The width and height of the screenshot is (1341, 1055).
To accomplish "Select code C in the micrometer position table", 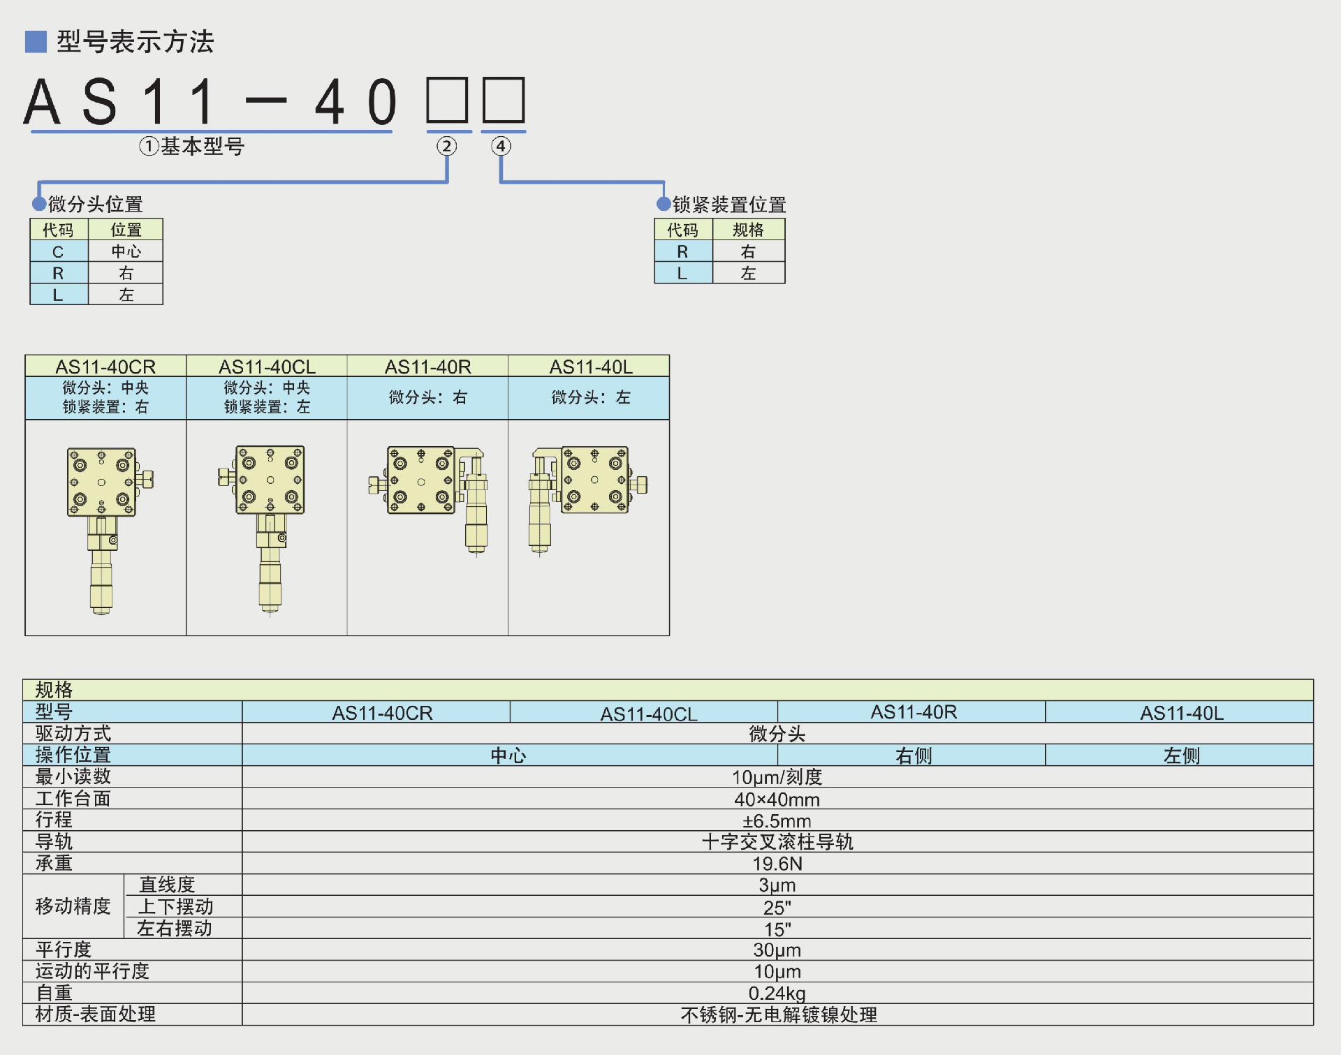I will point(59,251).
